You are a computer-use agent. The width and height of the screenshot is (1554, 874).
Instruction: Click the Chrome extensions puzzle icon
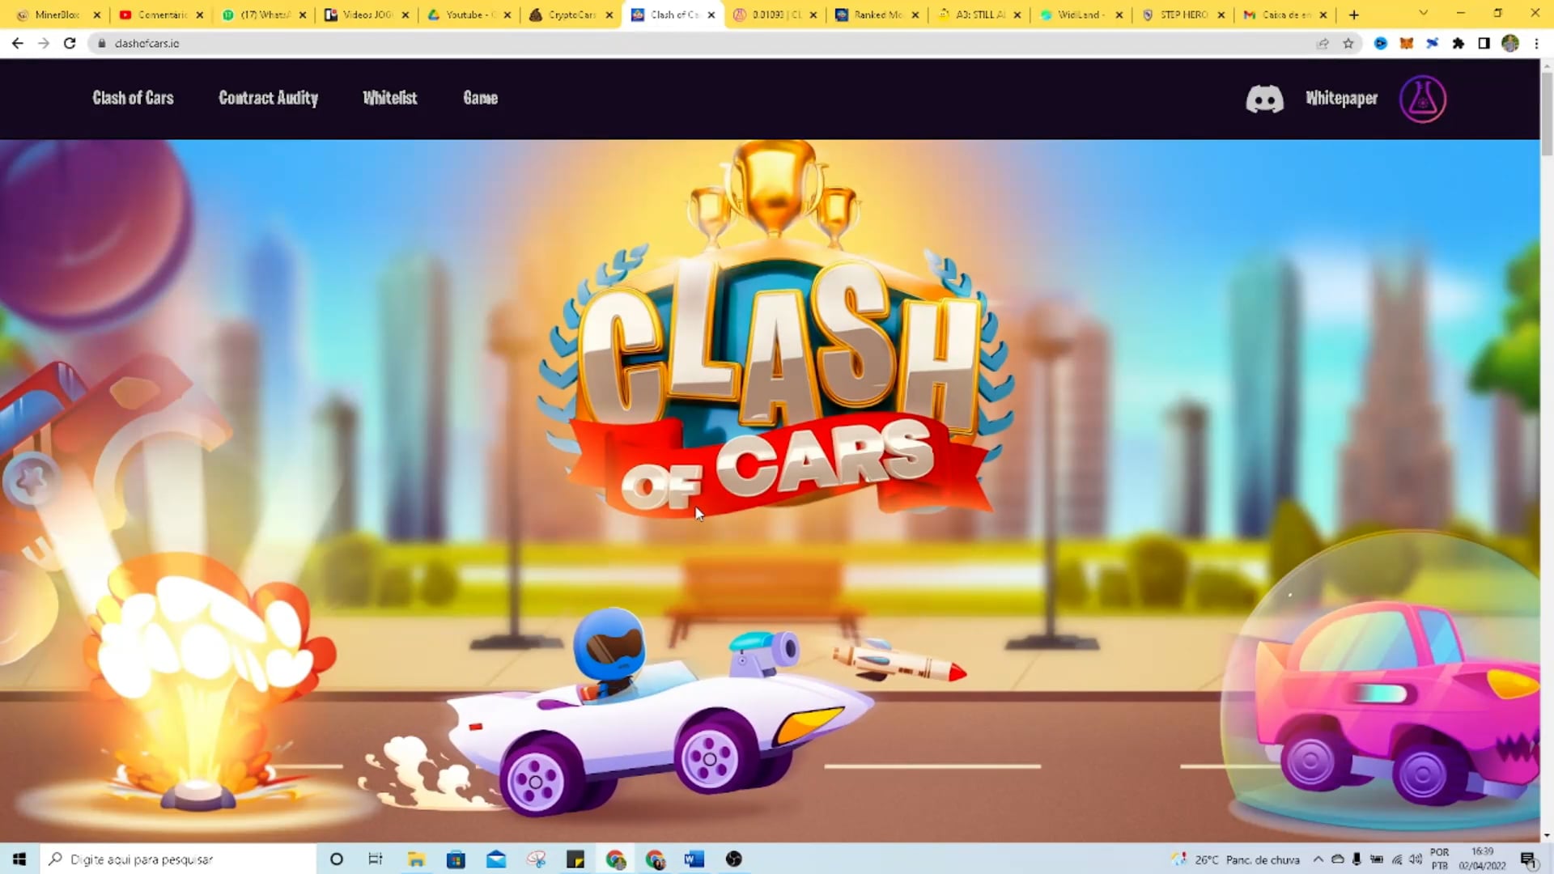tap(1459, 43)
